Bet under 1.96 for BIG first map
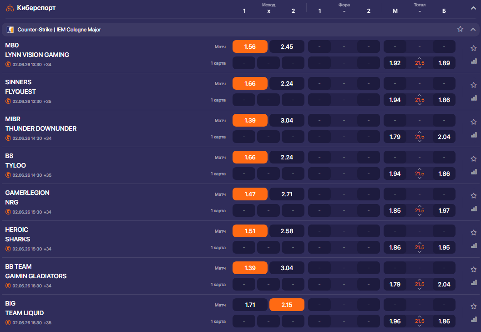This screenshot has height=332, width=481. tap(395, 321)
